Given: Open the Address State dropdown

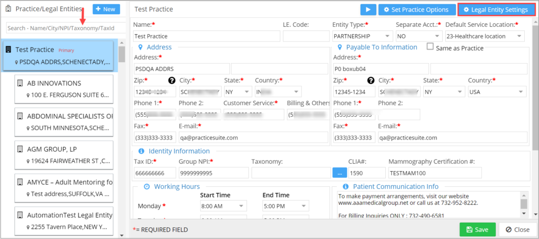Looking at the screenshot, I should [x=238, y=92].
